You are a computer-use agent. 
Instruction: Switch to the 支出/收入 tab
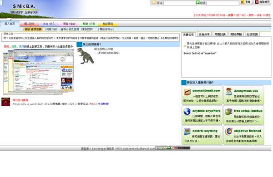[49, 24]
